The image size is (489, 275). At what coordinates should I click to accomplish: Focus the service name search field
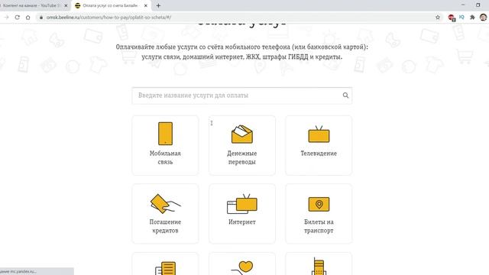[x=242, y=95]
